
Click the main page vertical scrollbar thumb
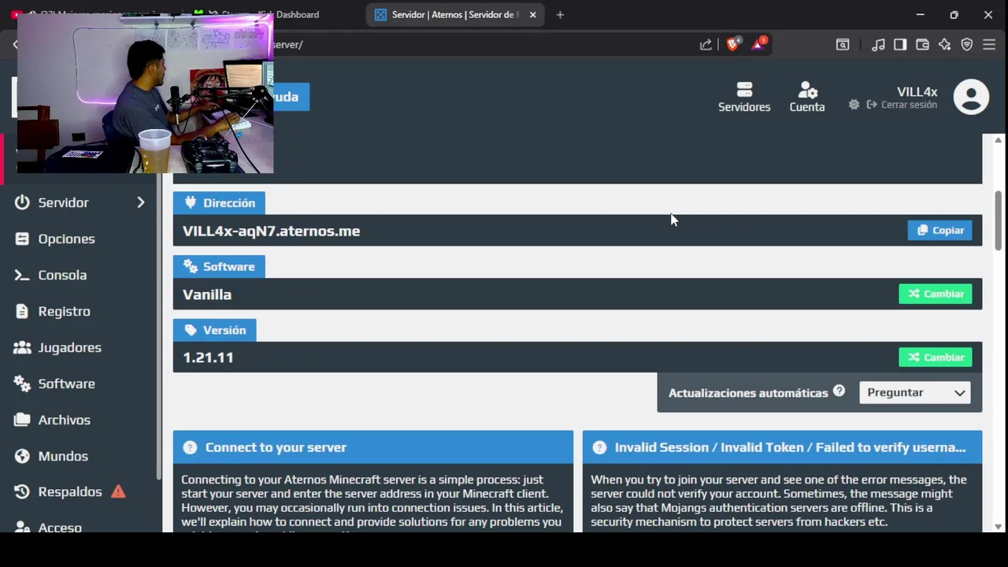click(x=998, y=220)
